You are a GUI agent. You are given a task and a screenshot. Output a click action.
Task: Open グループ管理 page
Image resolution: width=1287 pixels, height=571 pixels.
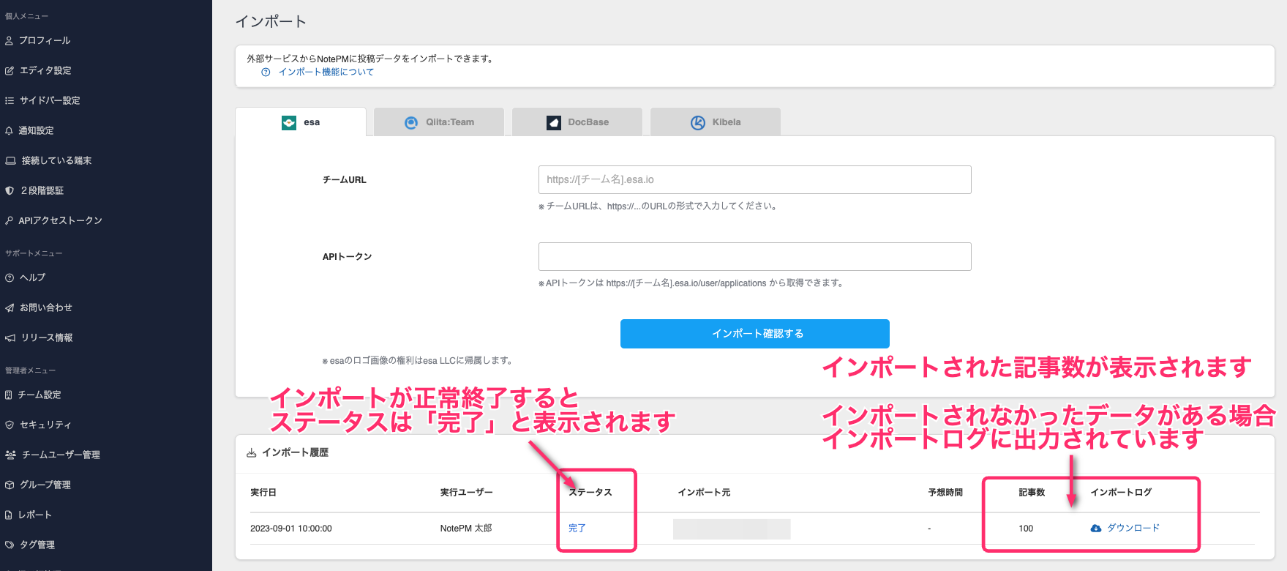coord(45,485)
